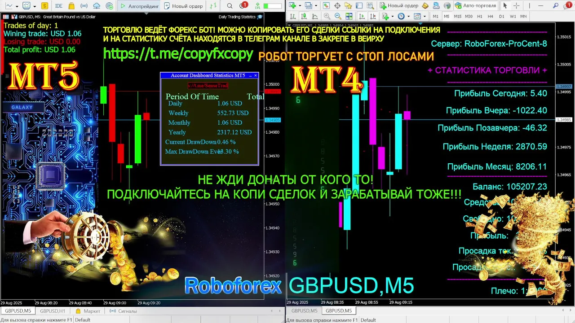575x323 pixels.
Task: Expand the MT4 profiles dropdown arrow
Action: coord(316,5)
